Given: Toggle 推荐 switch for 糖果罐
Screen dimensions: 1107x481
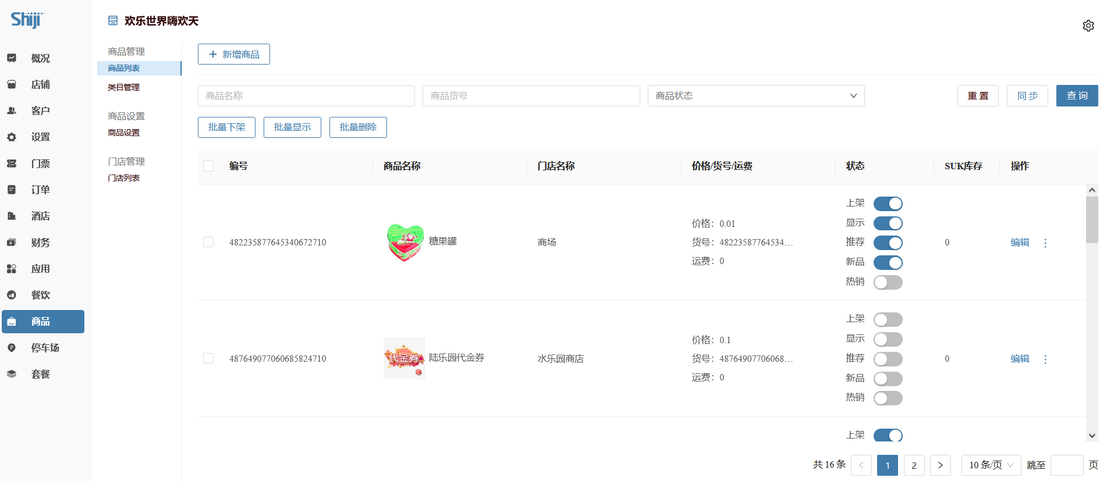Looking at the screenshot, I should click(888, 243).
